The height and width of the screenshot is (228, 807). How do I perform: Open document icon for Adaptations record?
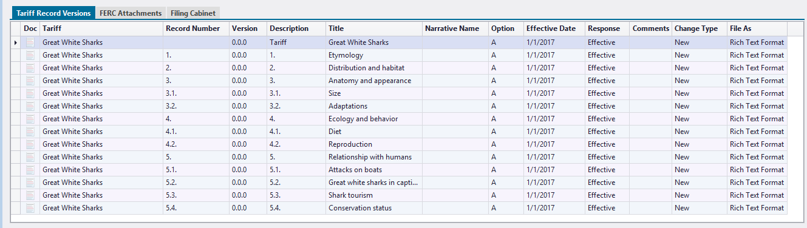point(30,106)
